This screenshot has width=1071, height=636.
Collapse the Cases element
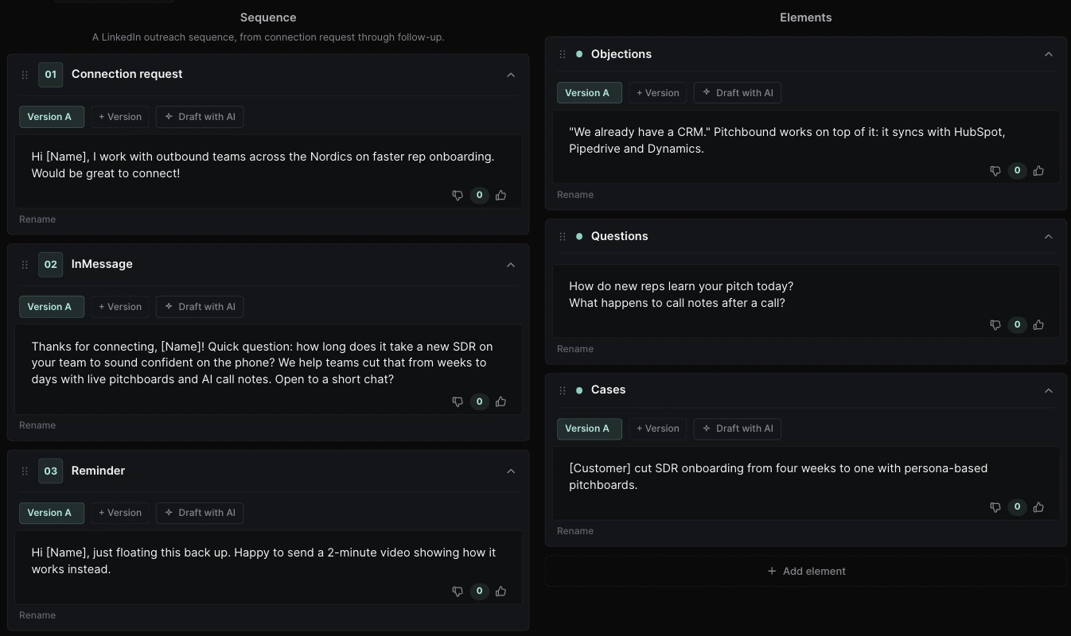tap(1049, 390)
